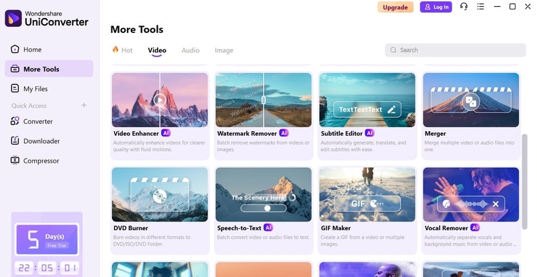
Task: Click the GIF Maker title text
Action: coord(336,228)
